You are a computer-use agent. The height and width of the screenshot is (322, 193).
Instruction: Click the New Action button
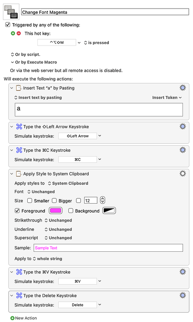[x=24, y=318]
